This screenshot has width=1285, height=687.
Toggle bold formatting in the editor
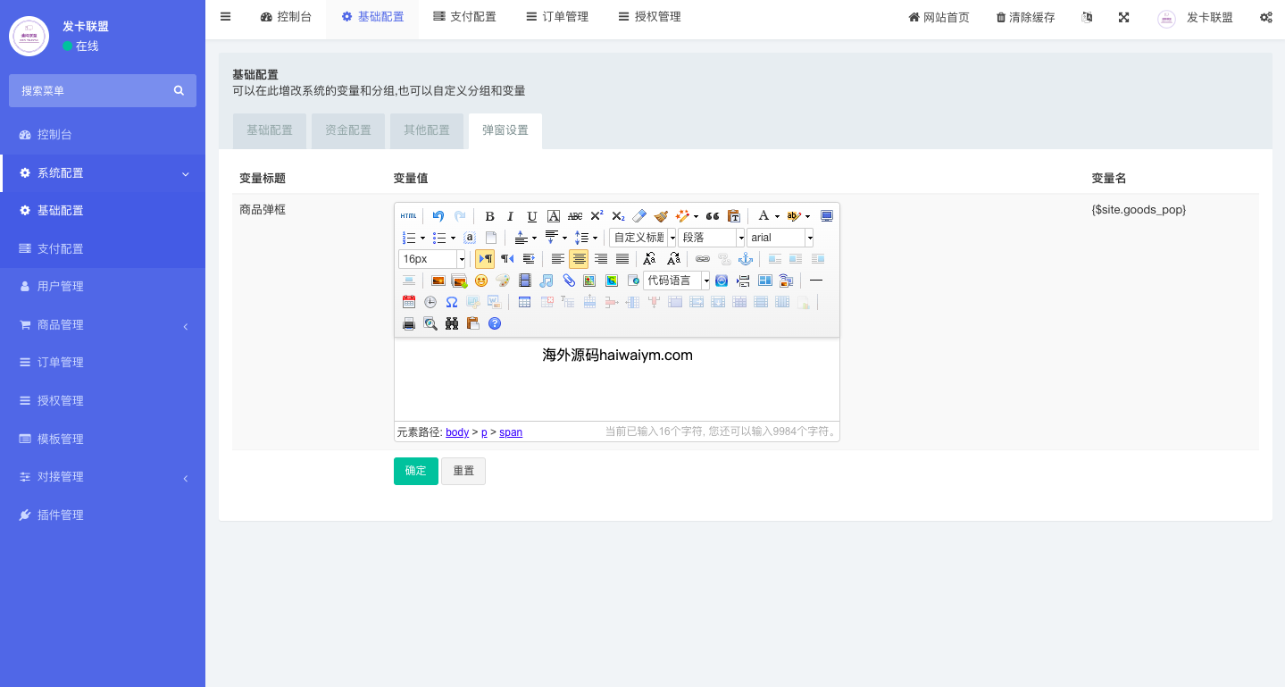point(489,216)
